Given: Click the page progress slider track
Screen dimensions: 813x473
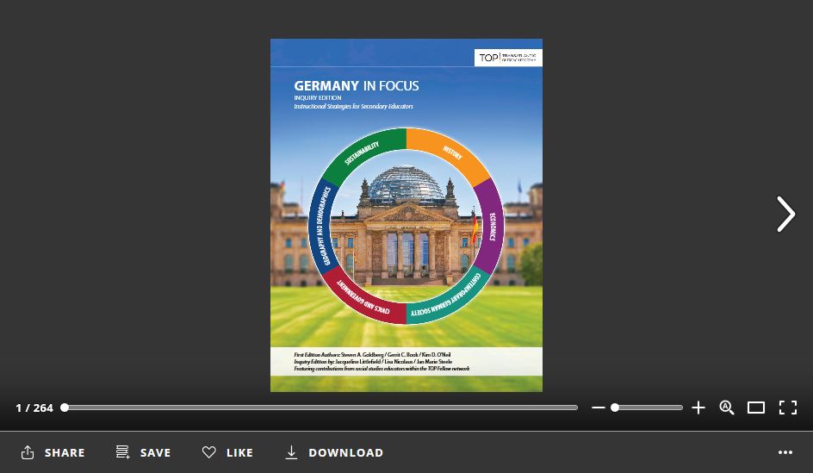Looking at the screenshot, I should tap(321, 408).
